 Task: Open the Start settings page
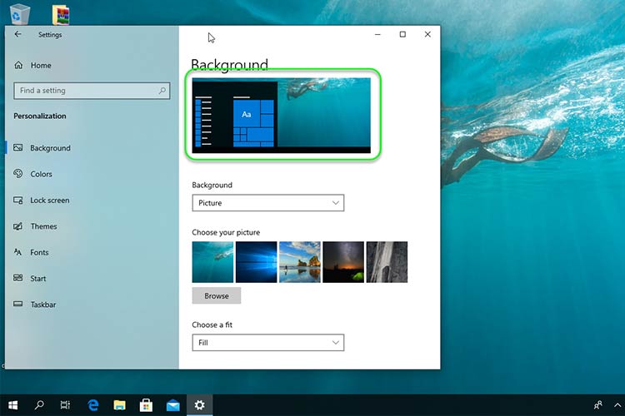tap(37, 279)
